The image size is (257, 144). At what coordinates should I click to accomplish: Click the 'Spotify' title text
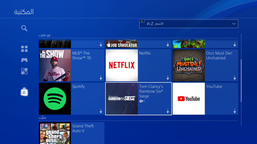tap(78, 87)
